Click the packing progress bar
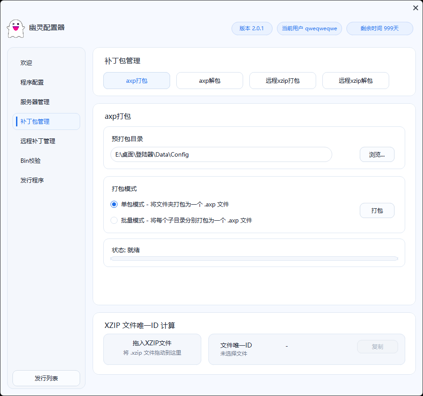This screenshot has height=396, width=423. 254,259
